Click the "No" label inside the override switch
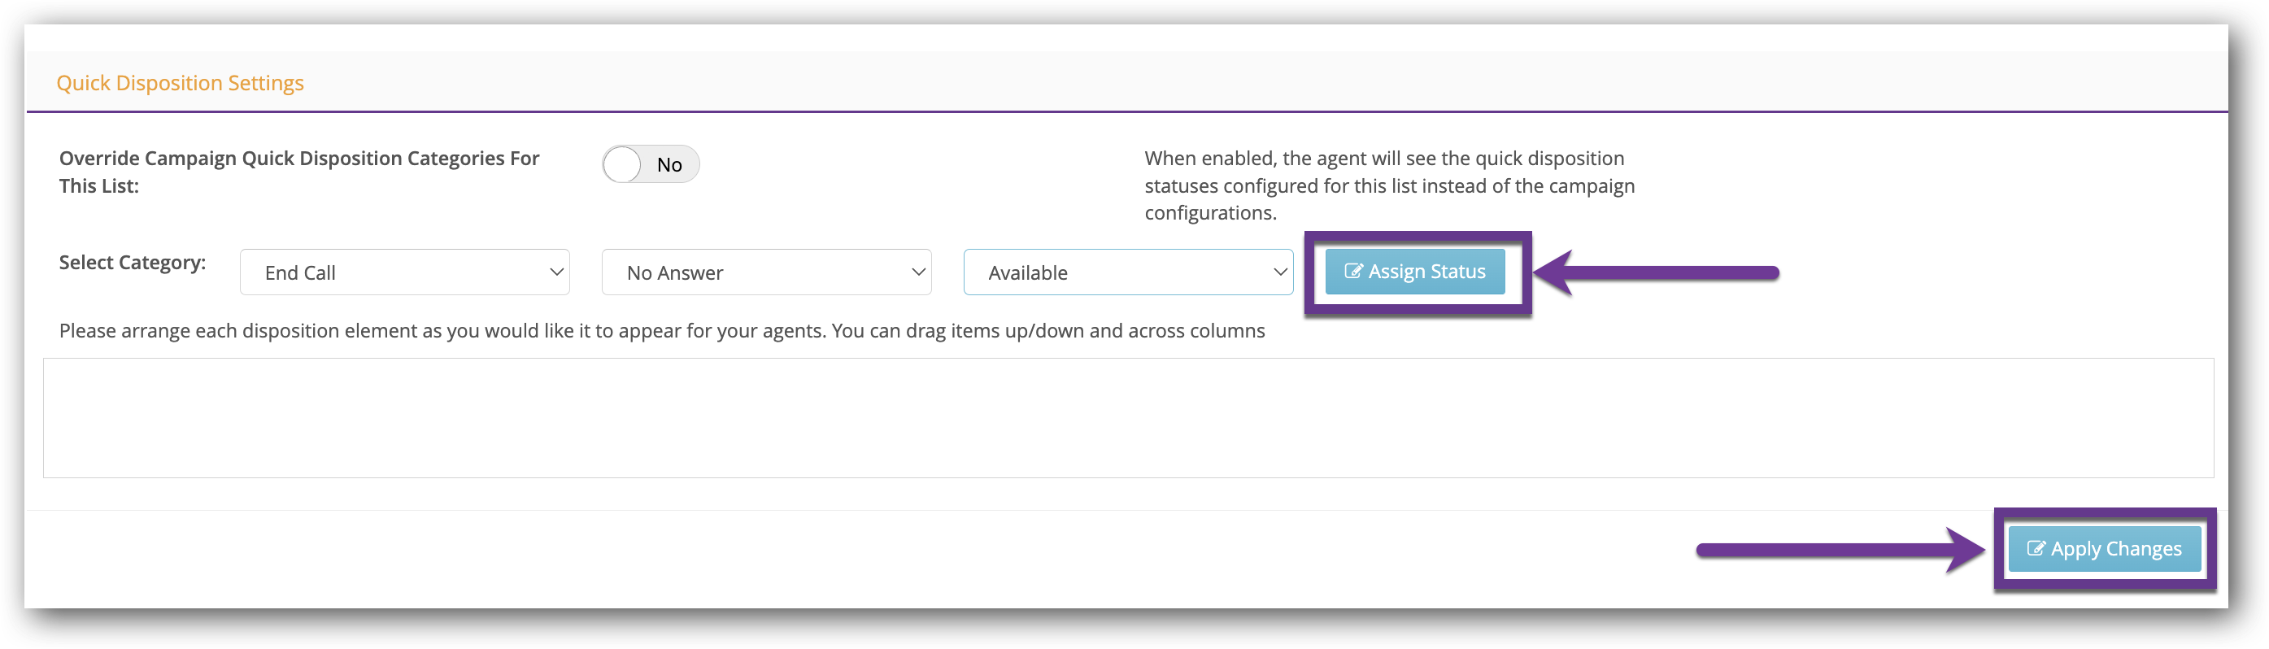The width and height of the screenshot is (2269, 649). click(669, 166)
